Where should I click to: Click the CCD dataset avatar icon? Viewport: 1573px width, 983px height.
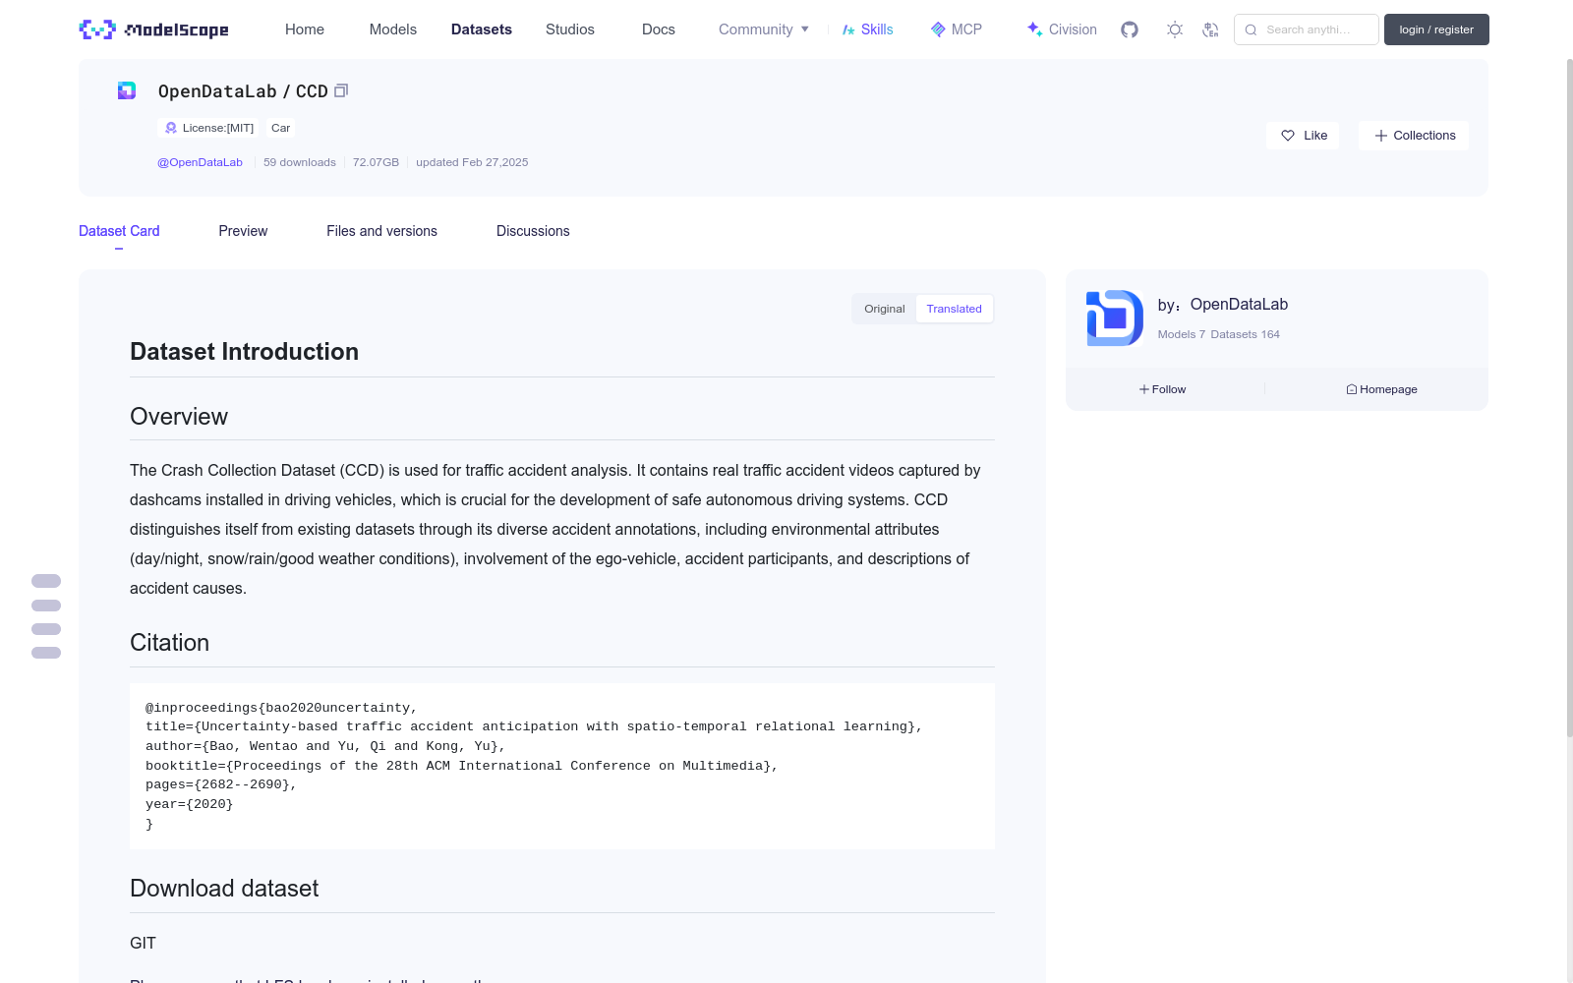pyautogui.click(x=127, y=90)
